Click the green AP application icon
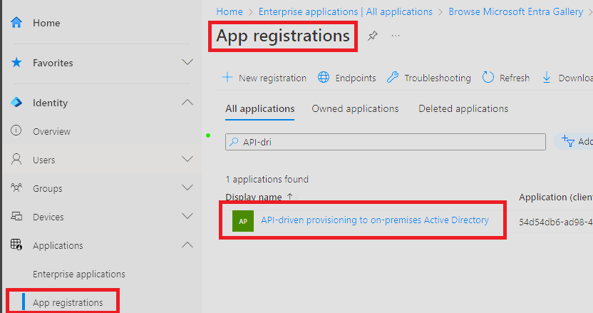This screenshot has width=593, height=313. [x=243, y=221]
